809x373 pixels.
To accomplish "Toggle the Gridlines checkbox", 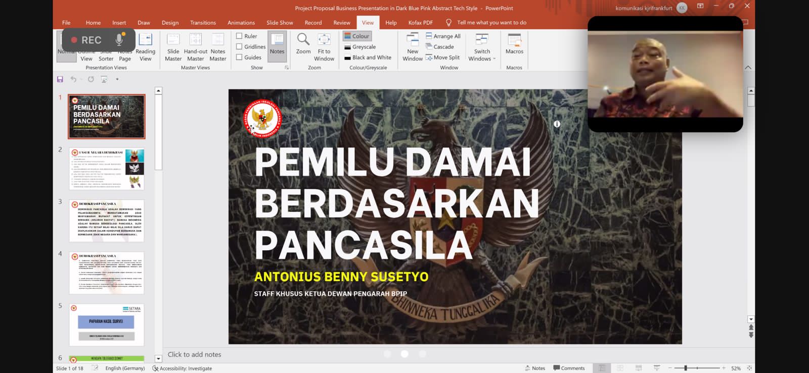I will pyautogui.click(x=240, y=47).
